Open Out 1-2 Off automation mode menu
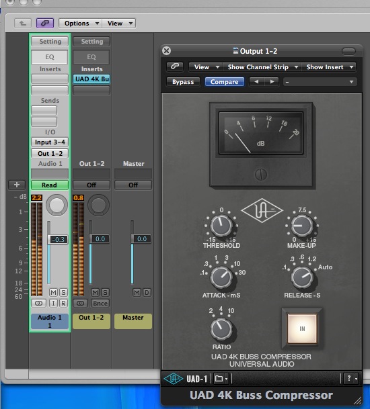 click(x=91, y=185)
